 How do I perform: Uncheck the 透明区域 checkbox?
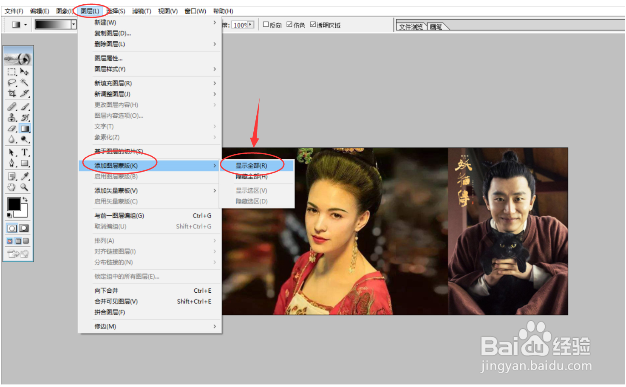pos(313,25)
